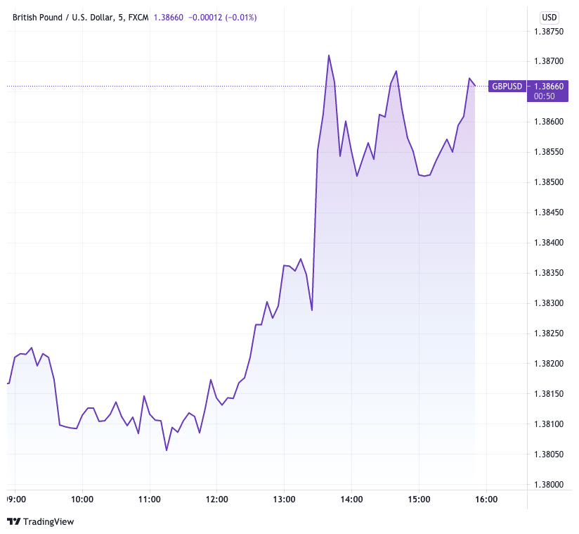Click the 09:00 time axis label

pos(16,500)
